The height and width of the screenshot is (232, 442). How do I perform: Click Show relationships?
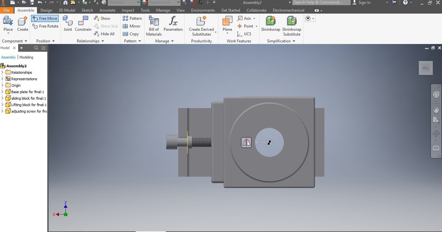coord(102,18)
